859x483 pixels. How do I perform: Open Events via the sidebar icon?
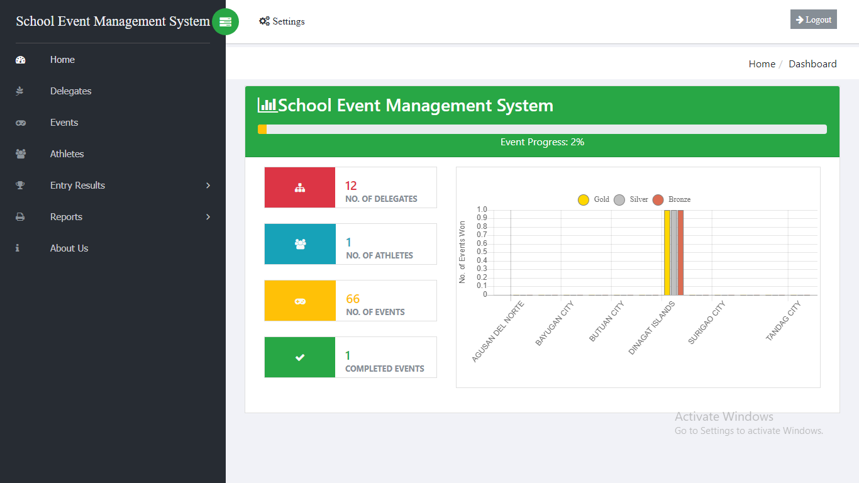tap(19, 122)
